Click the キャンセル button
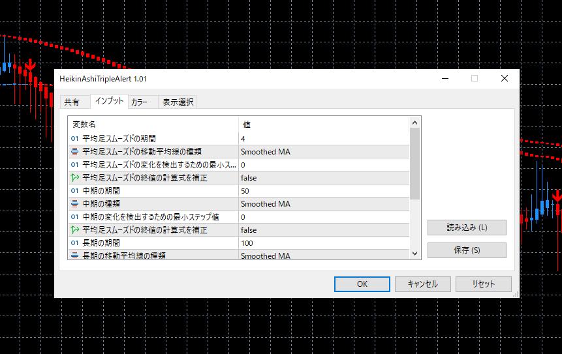562x354 pixels. [422, 284]
